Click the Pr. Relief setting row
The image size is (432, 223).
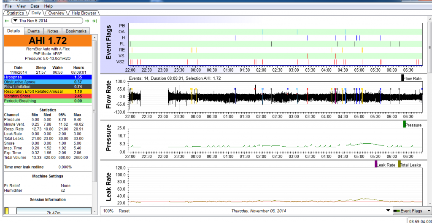pyautogui.click(x=47, y=185)
